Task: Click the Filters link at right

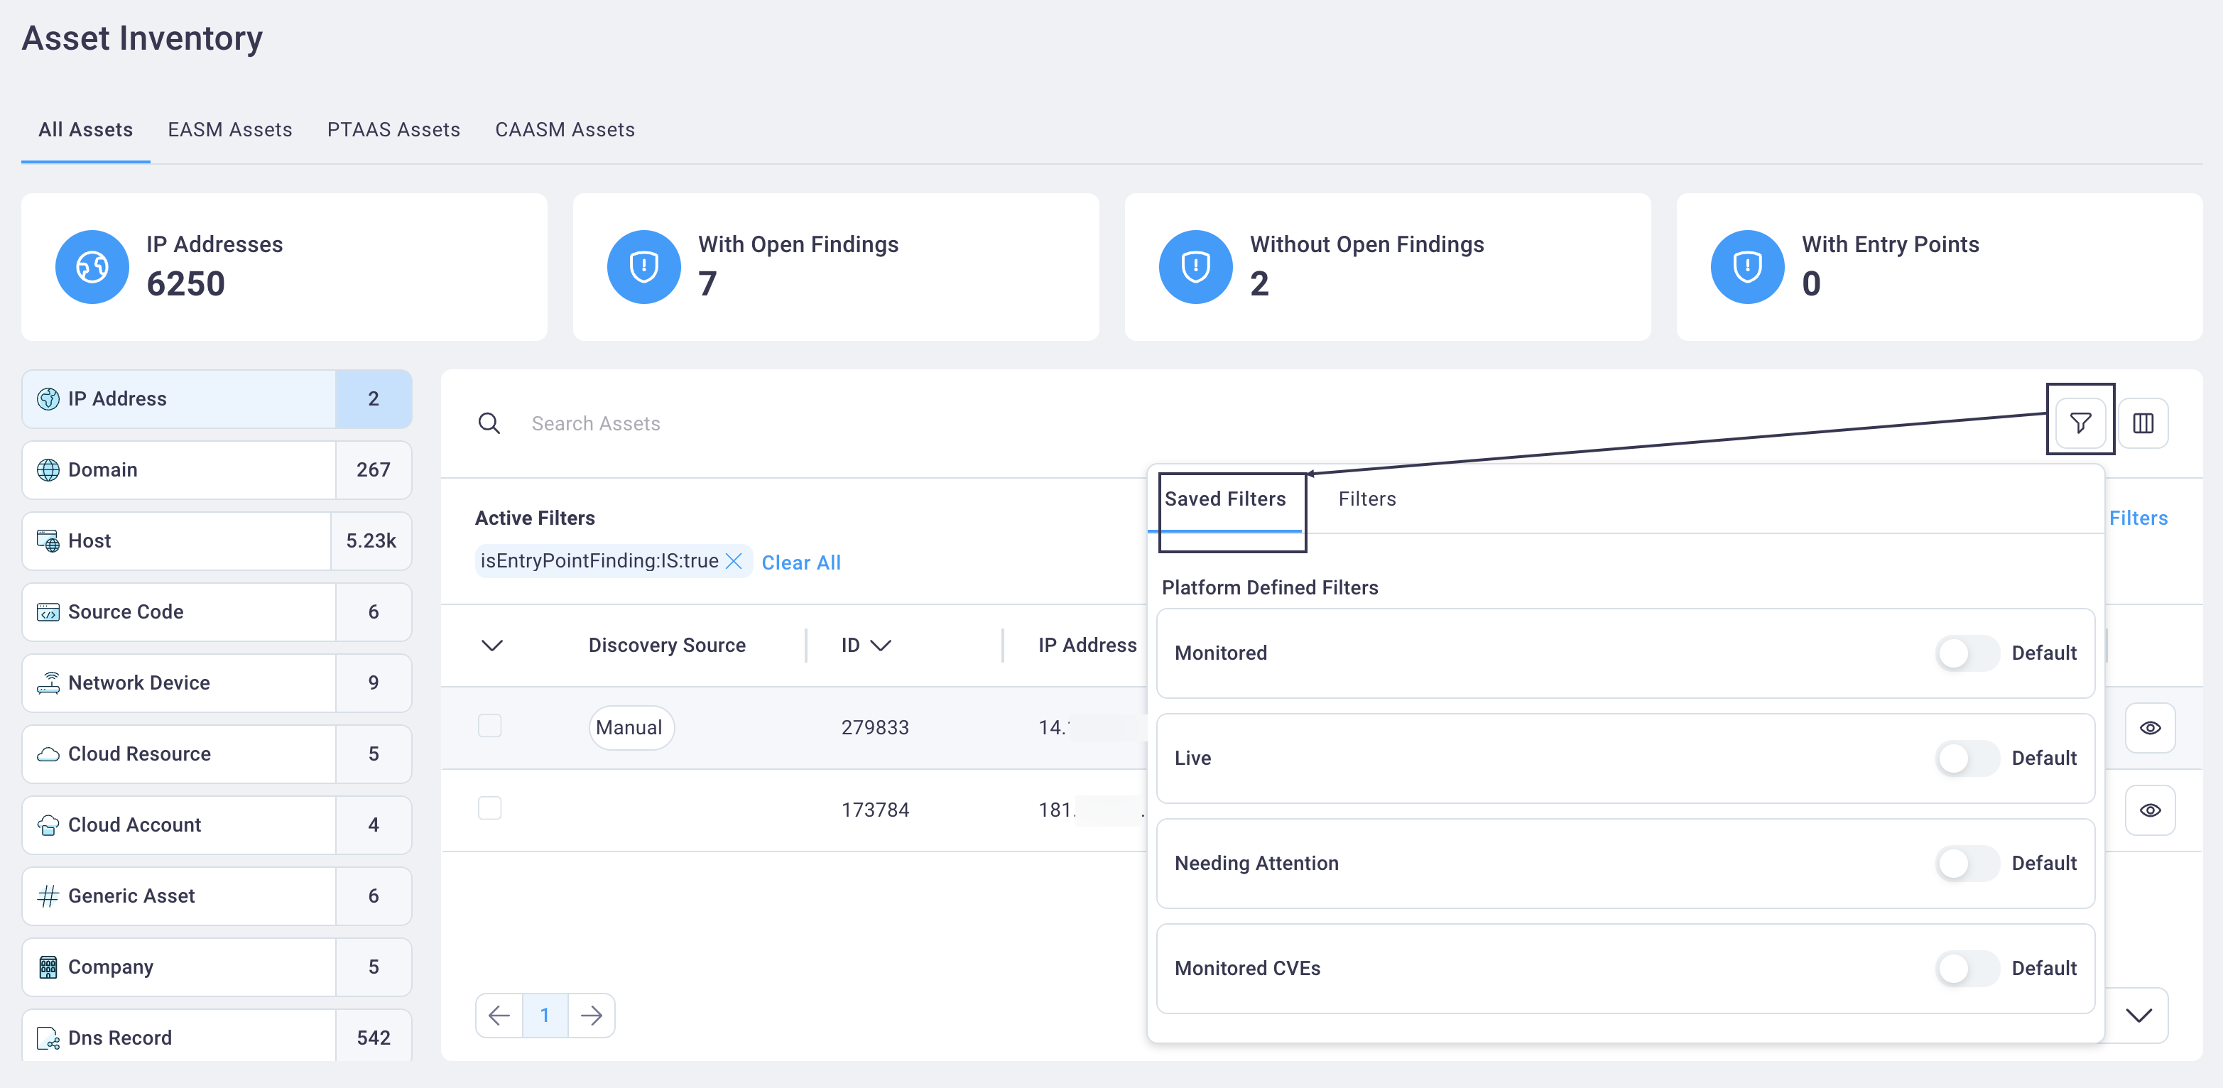Action: [2138, 518]
